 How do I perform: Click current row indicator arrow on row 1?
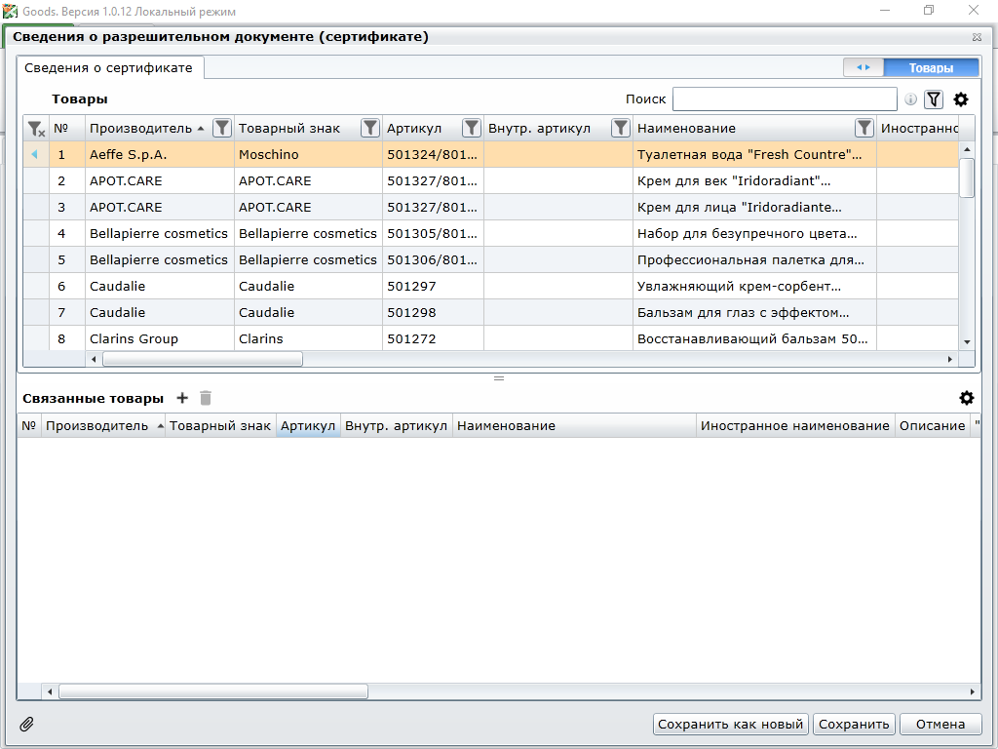(x=35, y=155)
